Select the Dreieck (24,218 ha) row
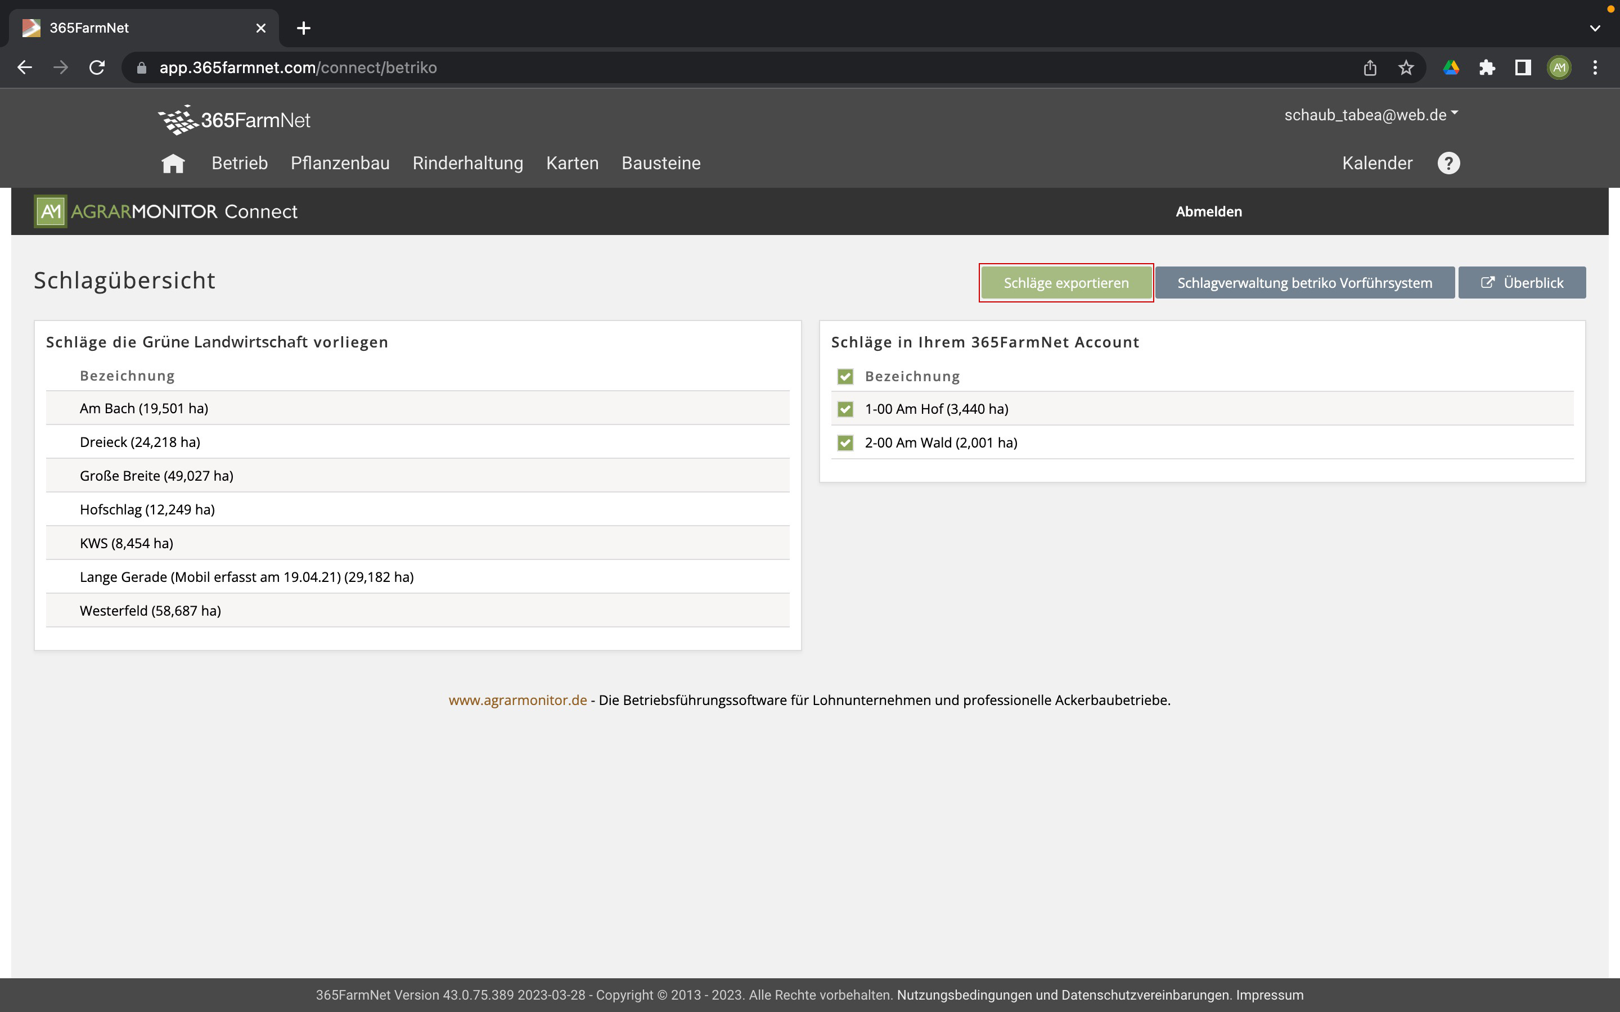This screenshot has height=1012, width=1620. click(418, 442)
